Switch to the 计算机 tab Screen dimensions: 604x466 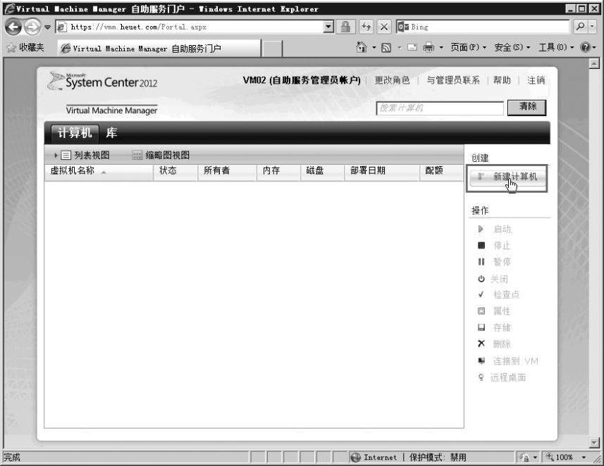[75, 133]
